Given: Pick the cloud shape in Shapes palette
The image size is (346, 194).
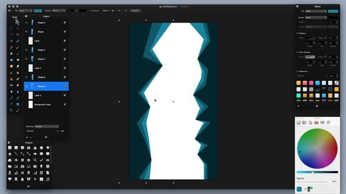Looking at the screenshot, I should [x=10, y=161].
